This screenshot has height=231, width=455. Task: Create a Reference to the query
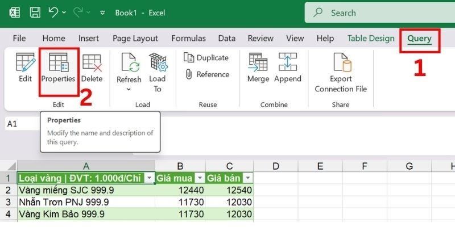pos(207,74)
